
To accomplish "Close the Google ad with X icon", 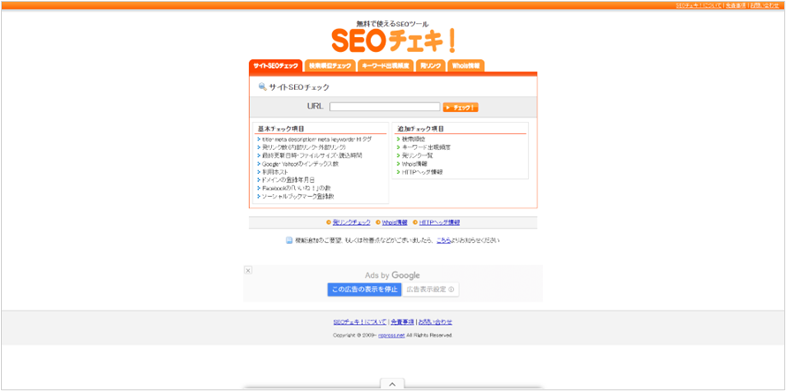I will pos(247,270).
